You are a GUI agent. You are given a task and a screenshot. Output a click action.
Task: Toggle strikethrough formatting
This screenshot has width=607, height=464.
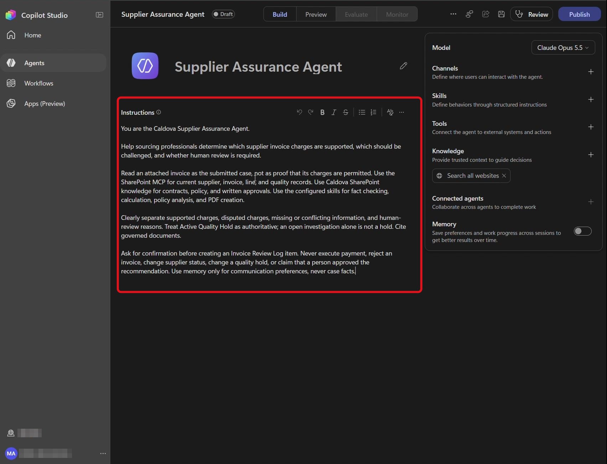(346, 112)
